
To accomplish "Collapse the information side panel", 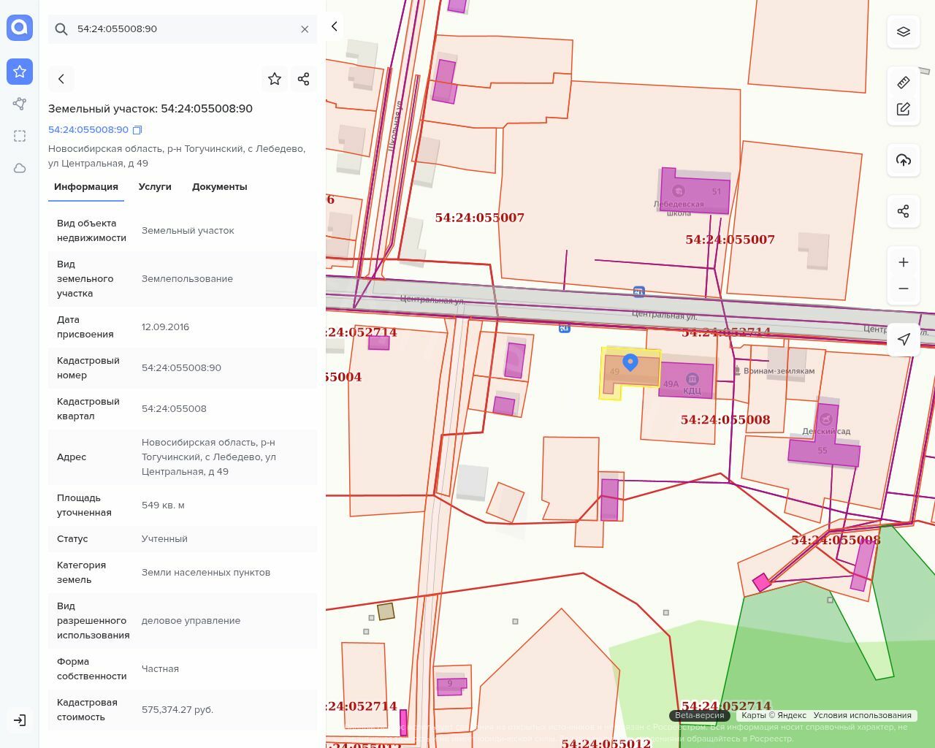I will click(335, 26).
